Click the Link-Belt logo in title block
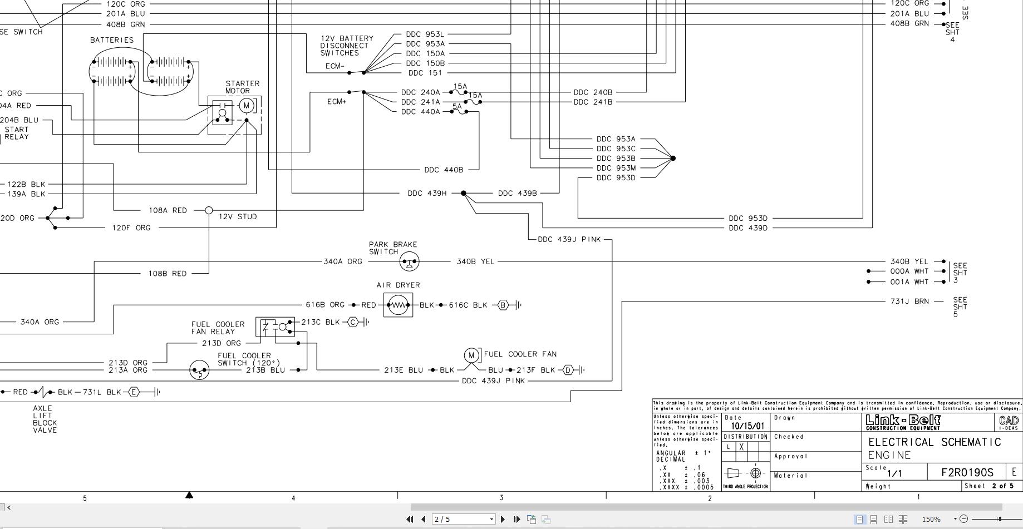 (903, 422)
